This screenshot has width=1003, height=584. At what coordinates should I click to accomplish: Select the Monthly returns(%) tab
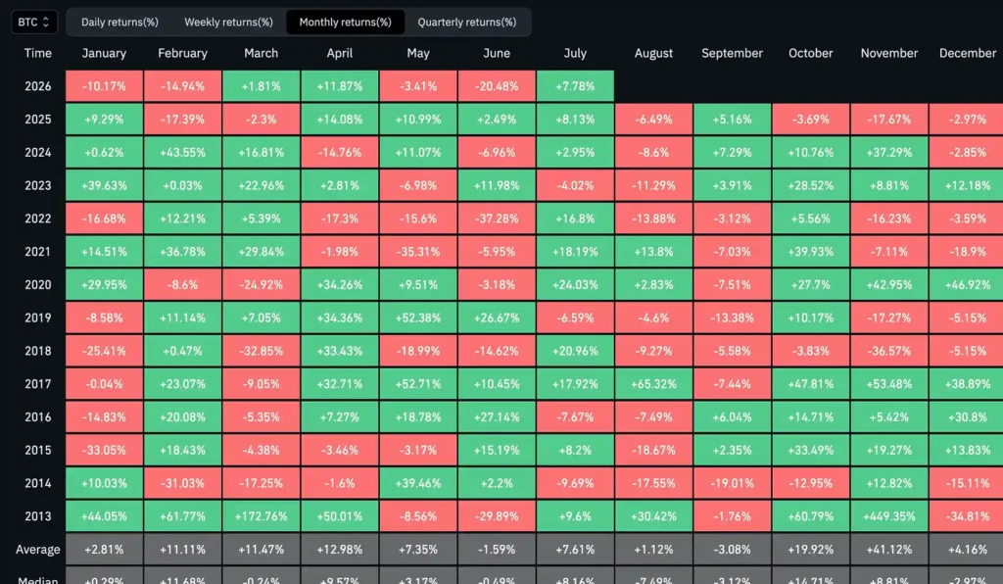(x=346, y=22)
